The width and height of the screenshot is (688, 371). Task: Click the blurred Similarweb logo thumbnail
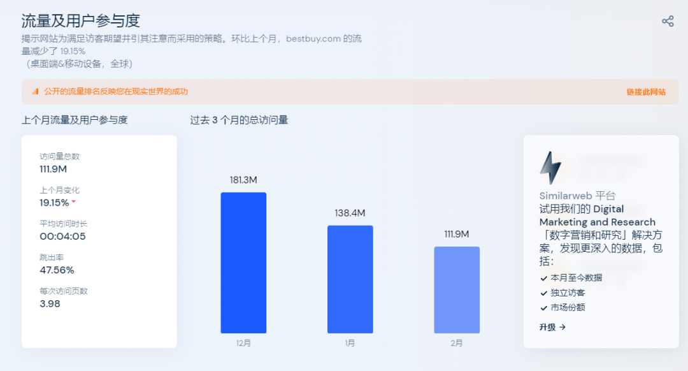coord(612,166)
